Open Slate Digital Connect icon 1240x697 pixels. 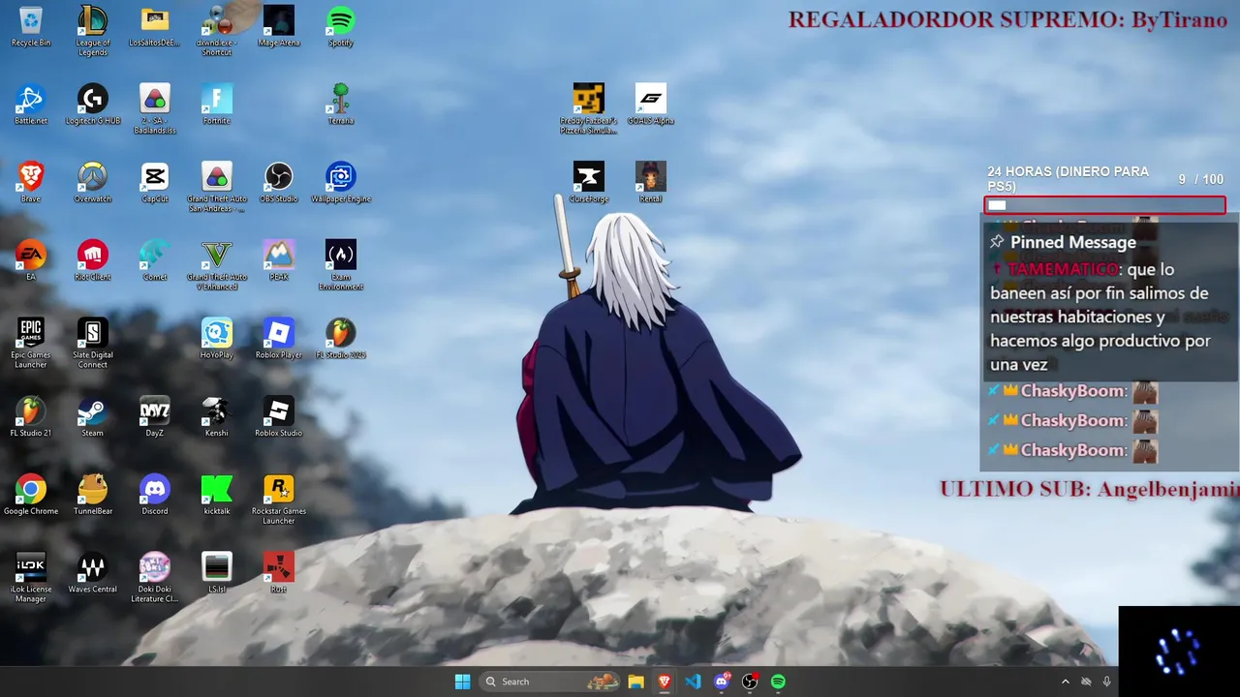[x=93, y=344]
